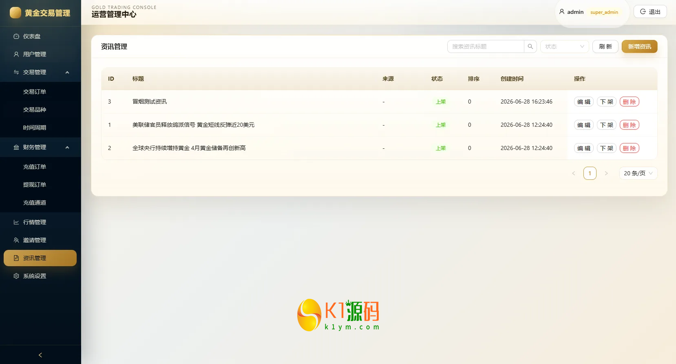Viewport: 676px width, 364px height.
Task: Take down (下架) the 全球央行 news row
Action: pyautogui.click(x=607, y=148)
